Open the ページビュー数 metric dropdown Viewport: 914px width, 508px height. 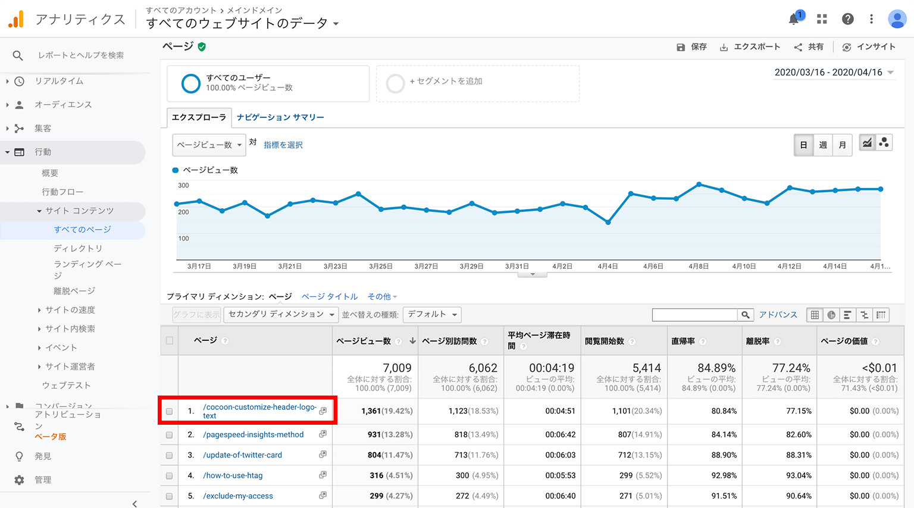coord(209,145)
